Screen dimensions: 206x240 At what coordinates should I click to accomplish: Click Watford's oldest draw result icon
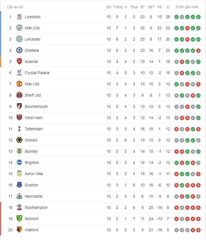point(177,230)
